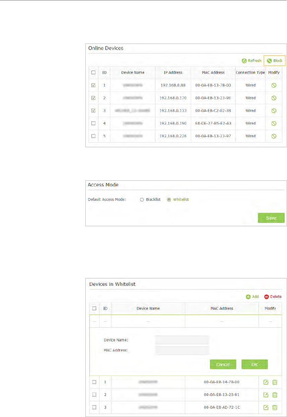Toggle select-all checkbox in Online Devices header
Viewport: 287px width, 417px height.
point(93,72)
